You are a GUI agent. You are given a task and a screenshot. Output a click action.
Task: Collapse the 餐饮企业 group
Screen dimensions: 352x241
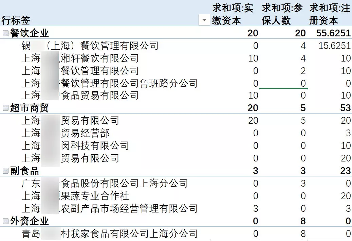(x=5, y=33)
